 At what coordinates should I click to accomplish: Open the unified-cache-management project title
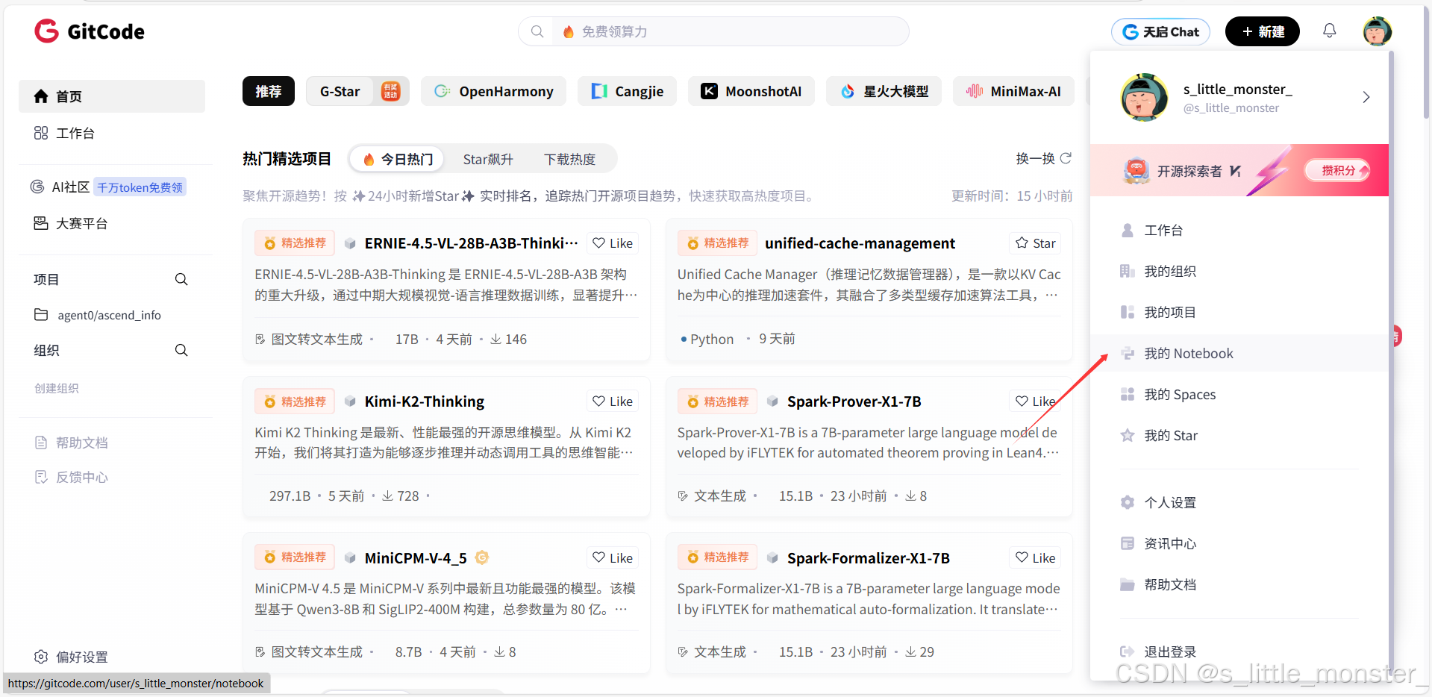coord(860,243)
